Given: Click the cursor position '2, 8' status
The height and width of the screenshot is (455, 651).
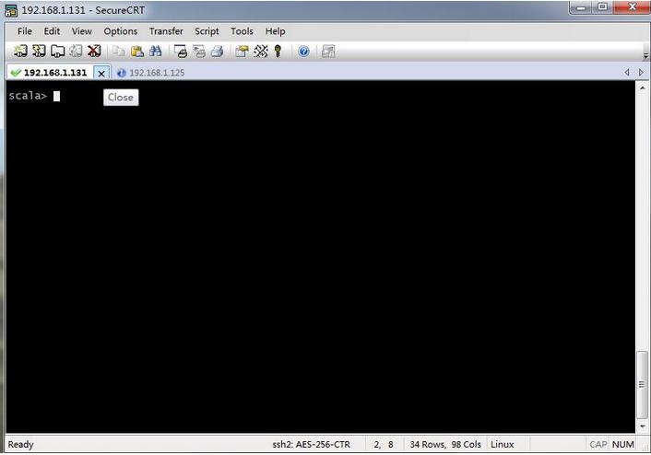Looking at the screenshot, I should point(384,444).
